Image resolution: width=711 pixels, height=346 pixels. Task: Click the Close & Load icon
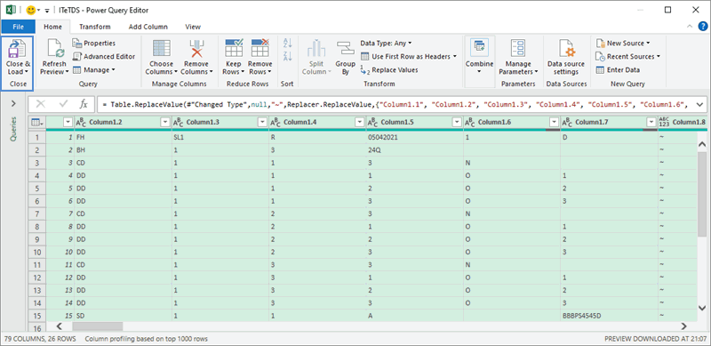(18, 49)
